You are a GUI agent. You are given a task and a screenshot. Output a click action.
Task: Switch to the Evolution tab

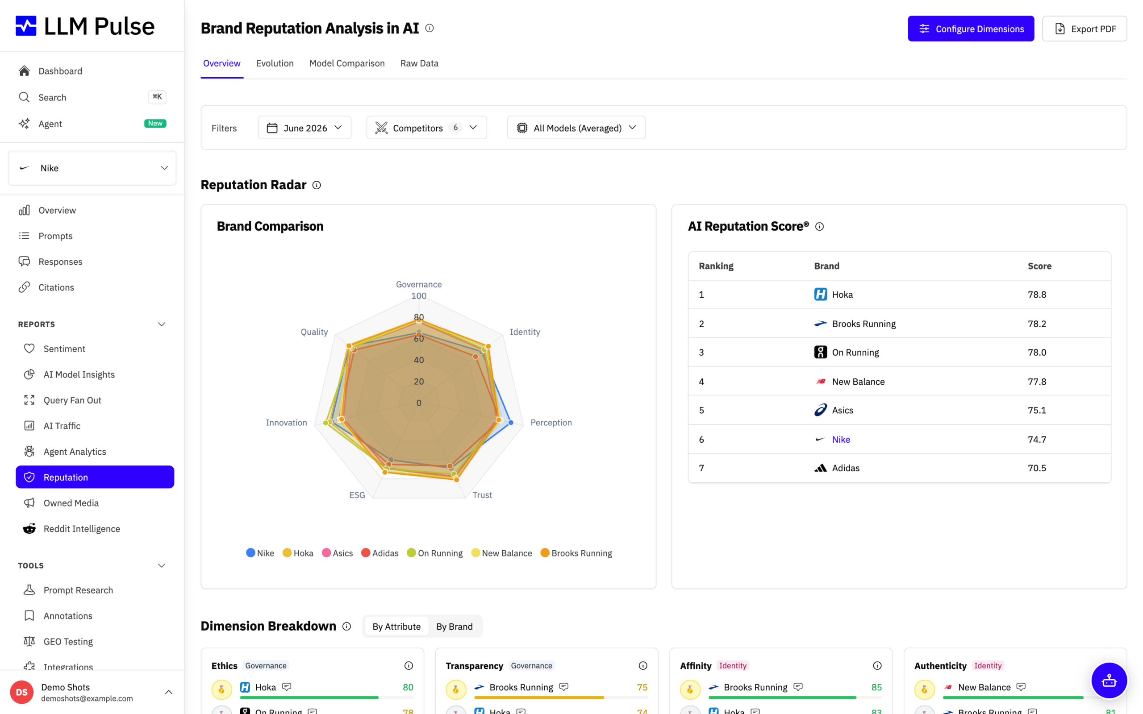(275, 63)
